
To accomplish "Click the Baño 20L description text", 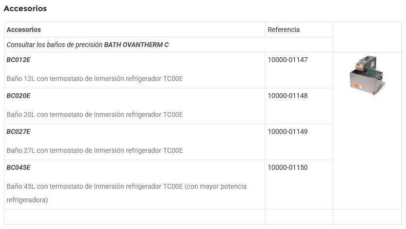I will point(95,114).
